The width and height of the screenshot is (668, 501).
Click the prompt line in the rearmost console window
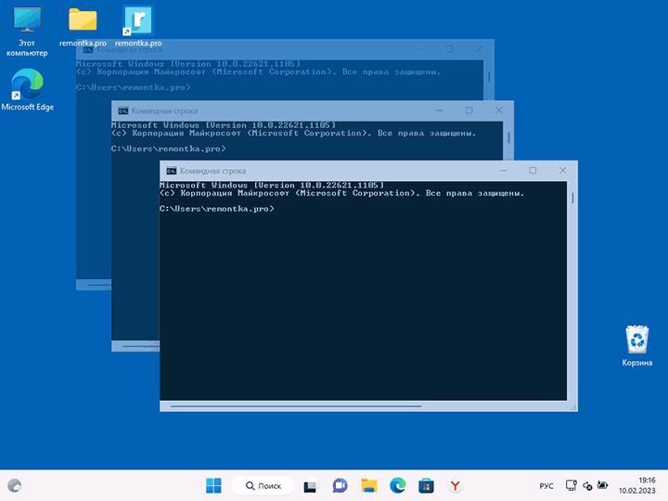click(x=134, y=87)
